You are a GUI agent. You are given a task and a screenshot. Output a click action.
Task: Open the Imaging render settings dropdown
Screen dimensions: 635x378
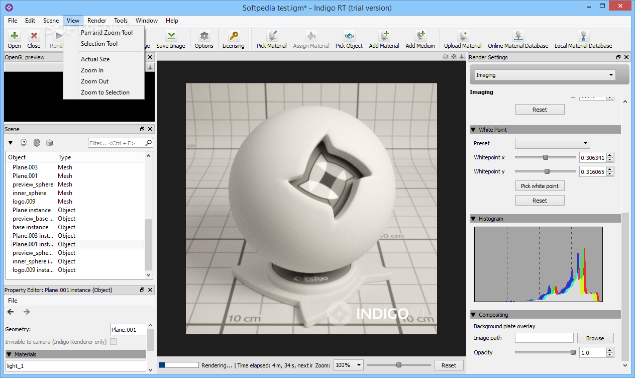tap(545, 75)
